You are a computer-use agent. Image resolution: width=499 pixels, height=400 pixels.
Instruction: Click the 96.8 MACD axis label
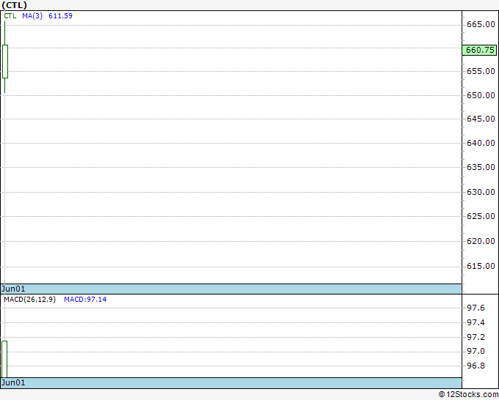[x=476, y=366]
